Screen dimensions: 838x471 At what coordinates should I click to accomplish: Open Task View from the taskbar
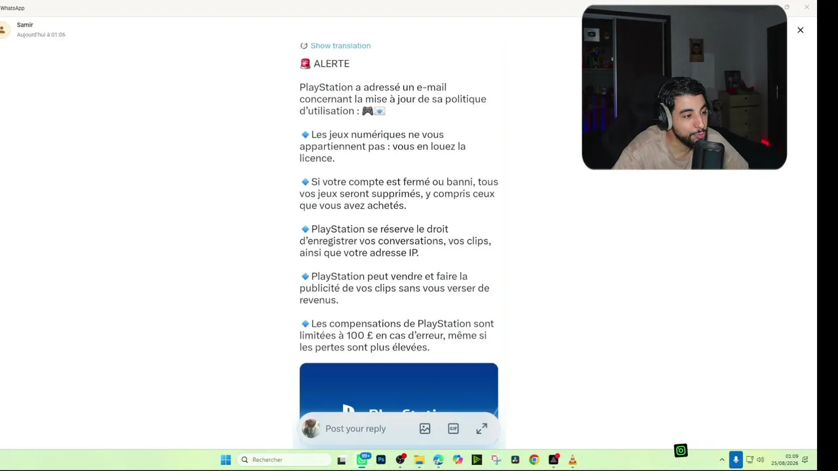pyautogui.click(x=341, y=460)
